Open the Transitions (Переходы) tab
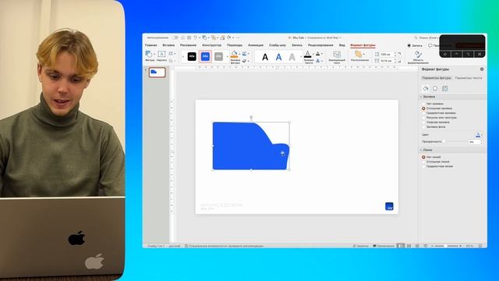Viewport: 499px width, 281px height. tap(235, 45)
